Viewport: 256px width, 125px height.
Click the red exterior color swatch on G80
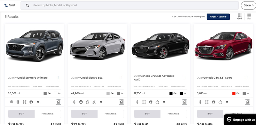point(234,93)
